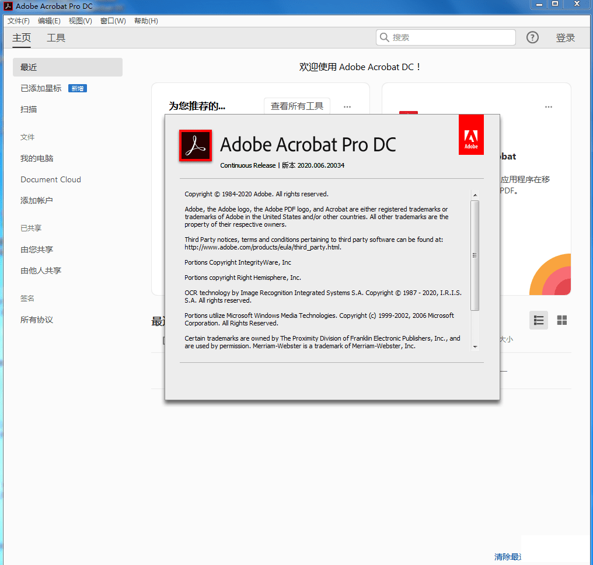Click the credits scrollbar thumb
Image resolution: width=593 pixels, height=565 pixels.
tap(475, 255)
